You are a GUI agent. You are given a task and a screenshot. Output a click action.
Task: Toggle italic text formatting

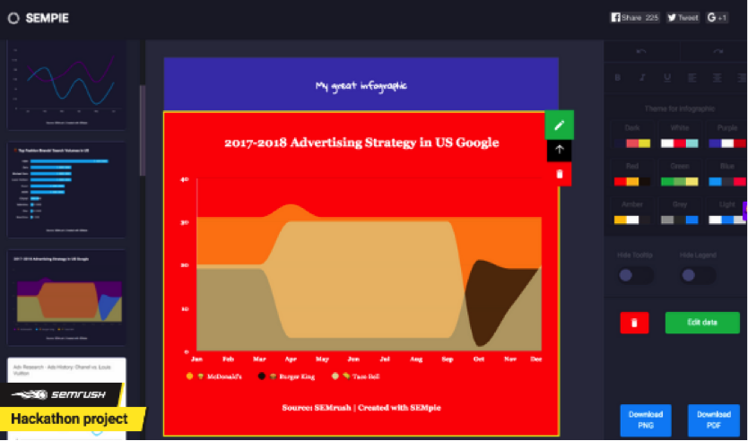[642, 77]
